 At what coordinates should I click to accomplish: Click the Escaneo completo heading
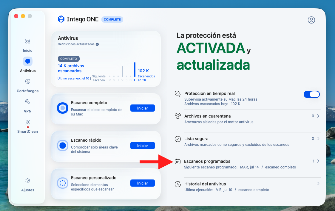(89, 103)
